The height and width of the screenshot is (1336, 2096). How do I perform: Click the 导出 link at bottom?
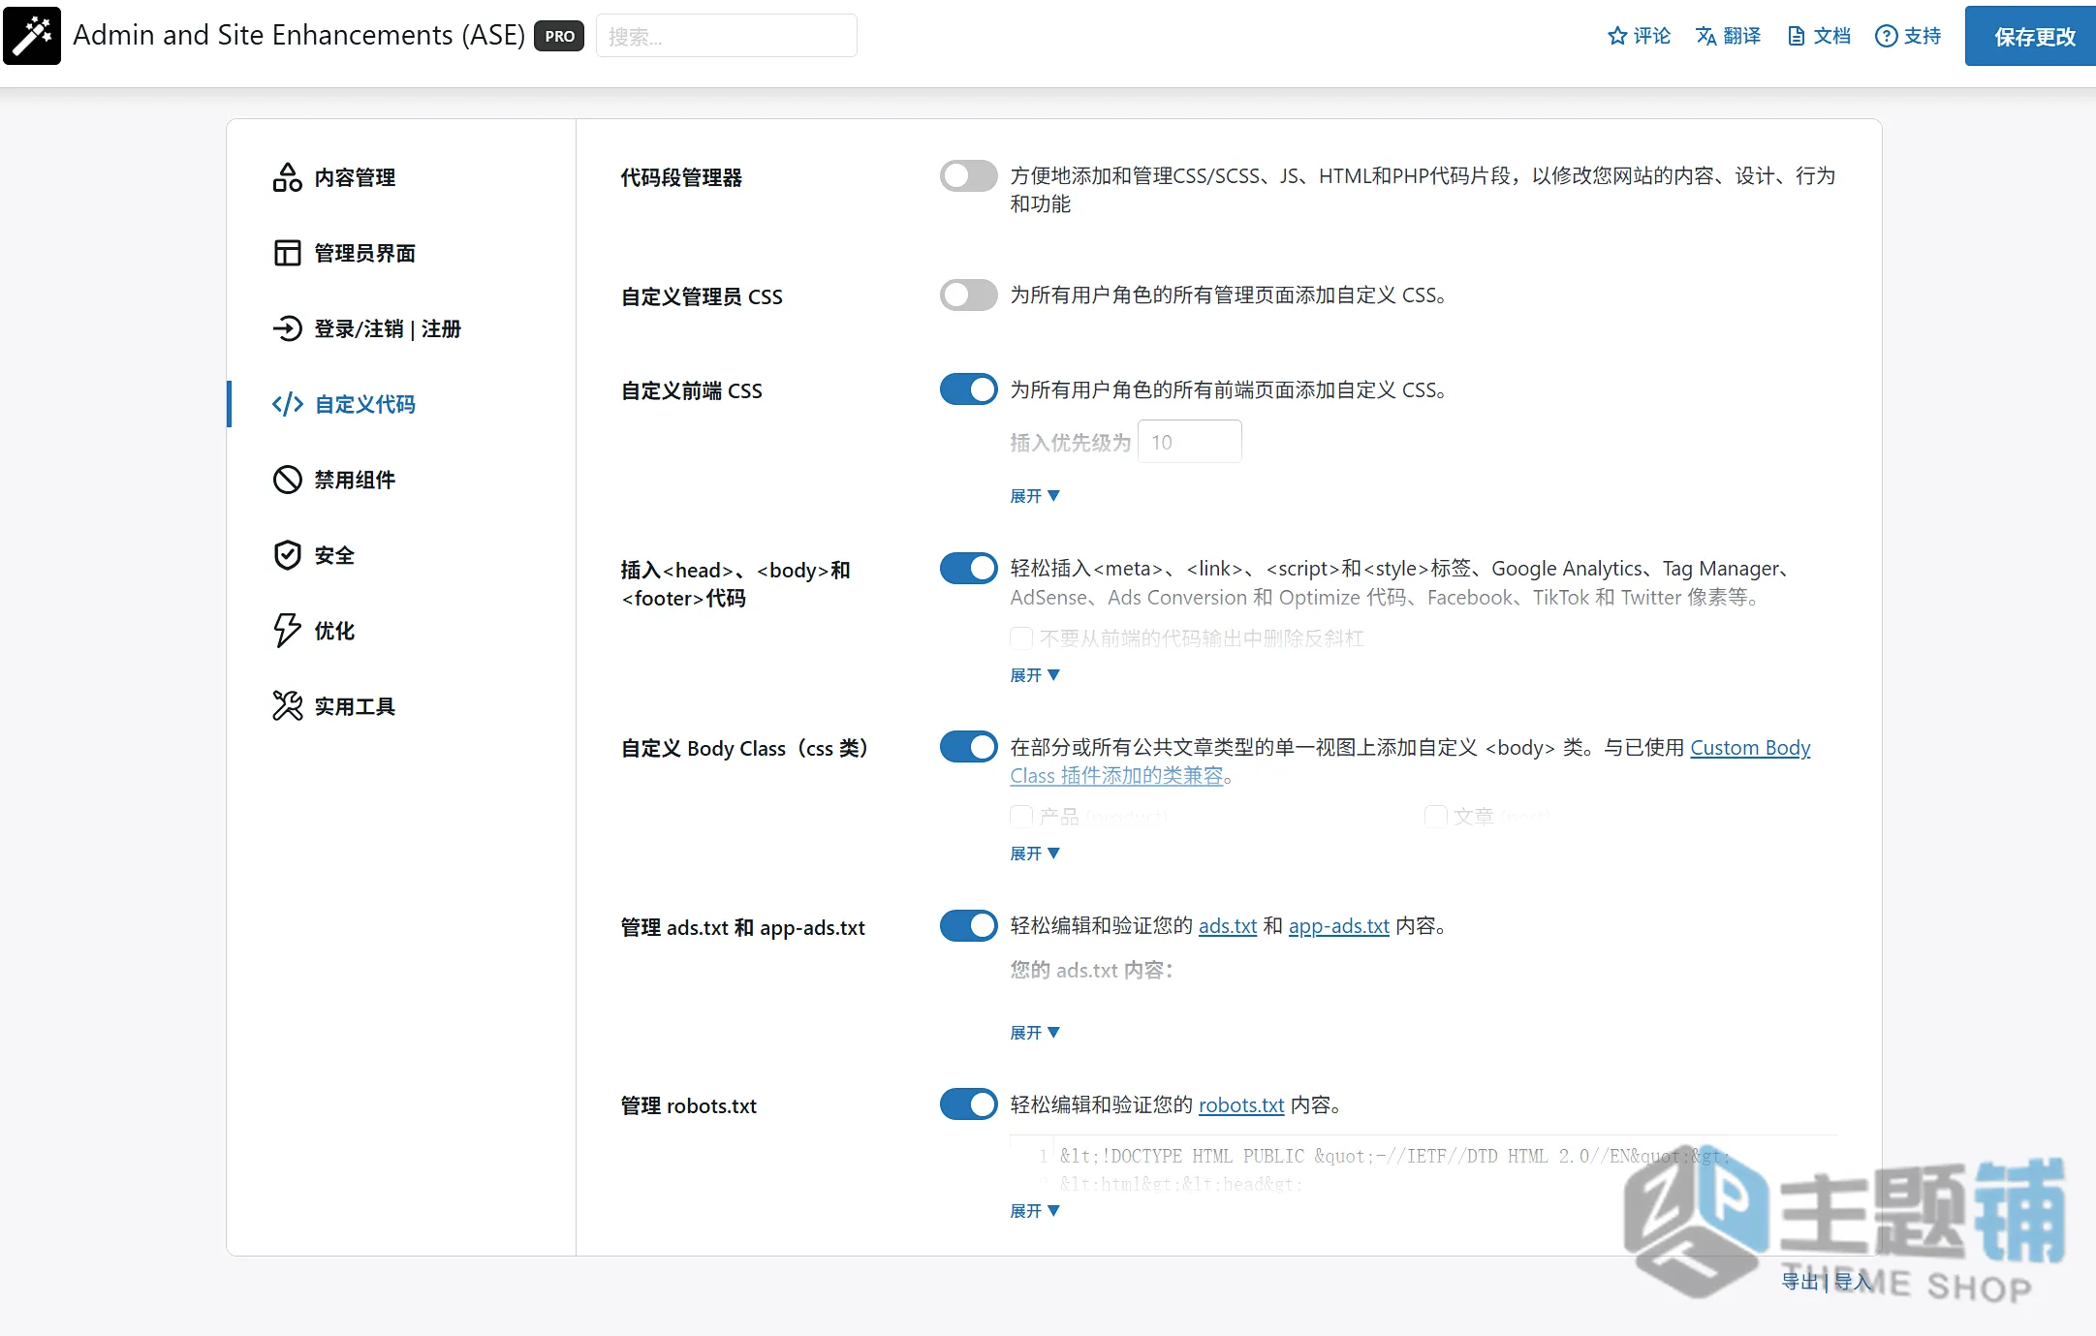point(1800,1281)
